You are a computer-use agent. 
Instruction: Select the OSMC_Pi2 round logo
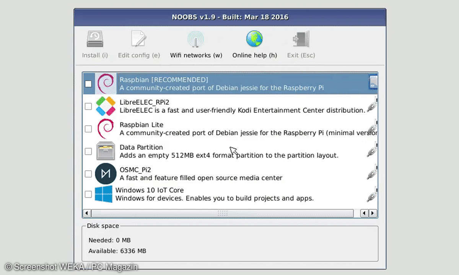pyautogui.click(x=106, y=173)
